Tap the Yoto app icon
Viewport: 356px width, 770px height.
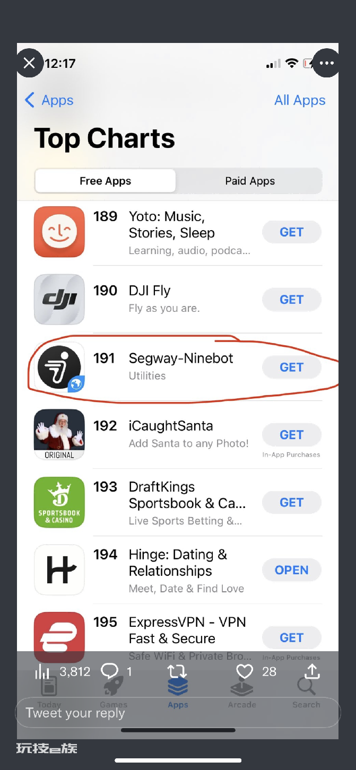pos(59,232)
